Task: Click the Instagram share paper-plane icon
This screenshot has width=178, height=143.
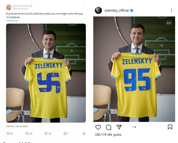Action: [x=119, y=127]
